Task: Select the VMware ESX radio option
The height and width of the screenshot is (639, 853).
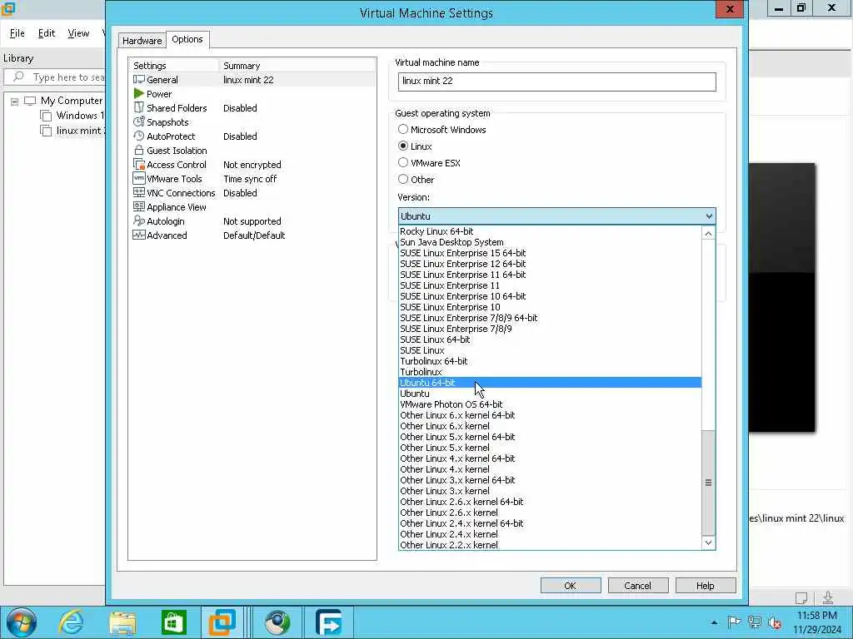Action: point(403,162)
